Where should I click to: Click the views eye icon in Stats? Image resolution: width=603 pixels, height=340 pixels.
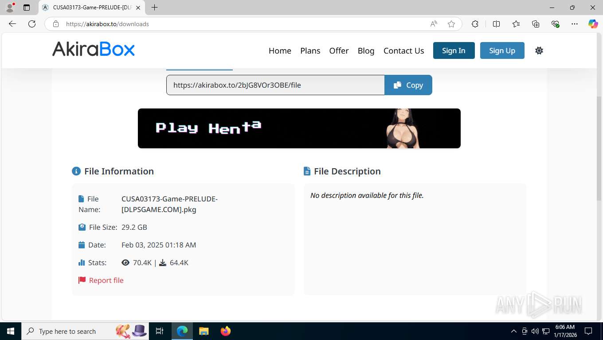[x=125, y=263]
